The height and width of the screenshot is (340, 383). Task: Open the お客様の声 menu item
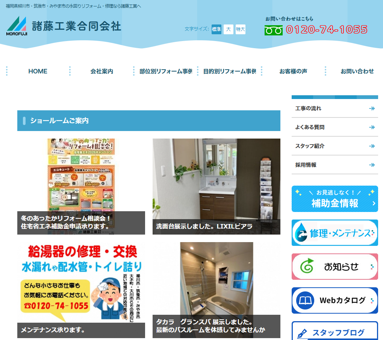click(293, 71)
